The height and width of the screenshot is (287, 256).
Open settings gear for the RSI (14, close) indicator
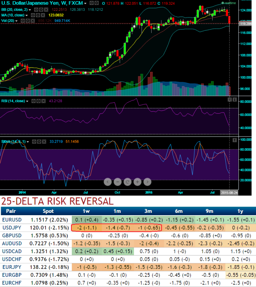(x=38, y=101)
